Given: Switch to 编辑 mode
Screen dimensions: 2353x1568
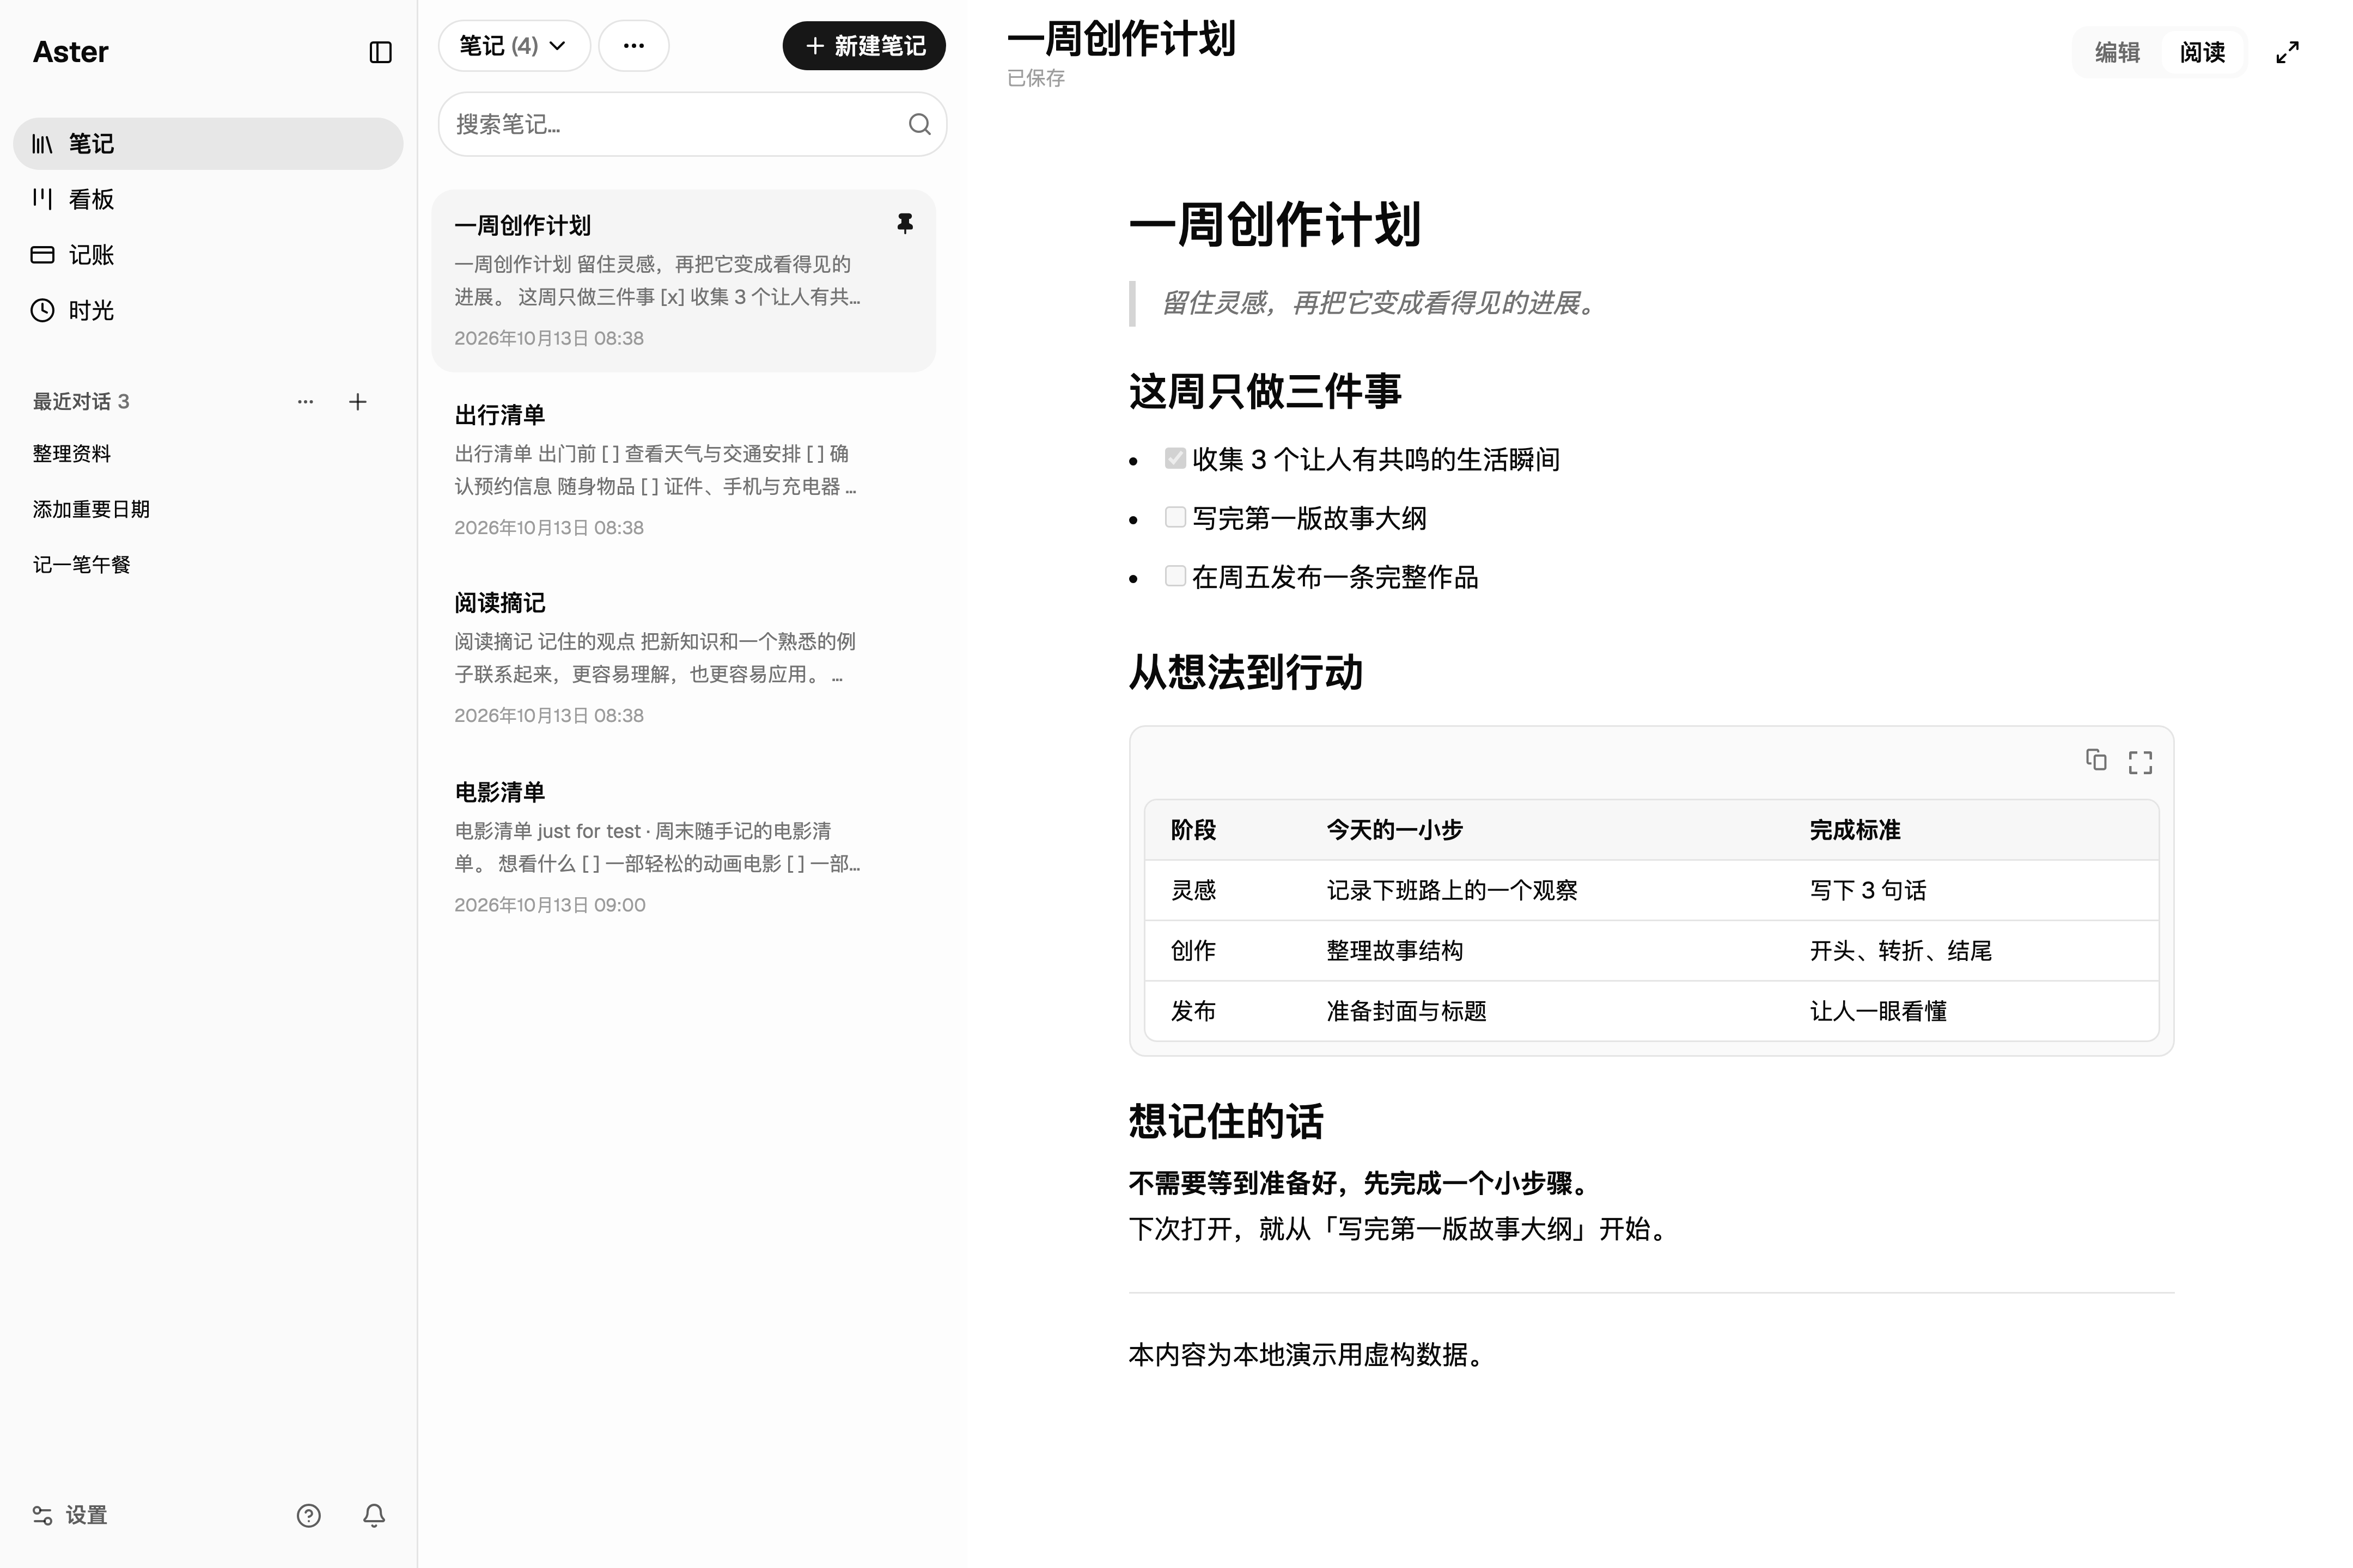Looking at the screenshot, I should pos(2118,52).
